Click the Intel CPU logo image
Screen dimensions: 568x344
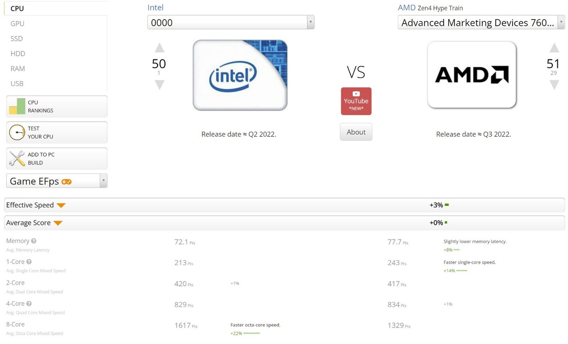tap(240, 75)
